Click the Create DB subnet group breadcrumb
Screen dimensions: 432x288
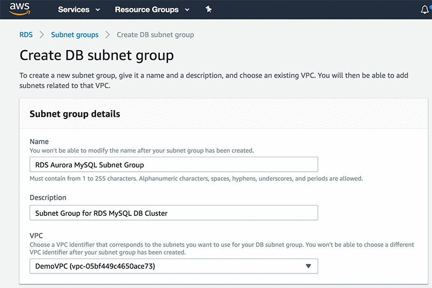tap(155, 34)
